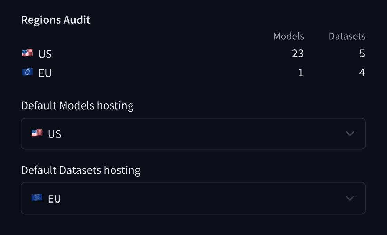Viewport: 387px width, 235px height.
Task: Click the US flag in the Regions Audit table
Action: [x=27, y=53]
